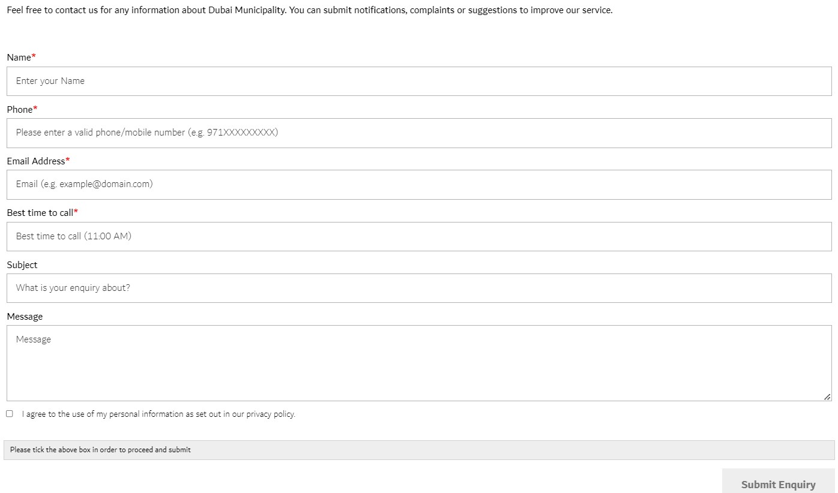838x493 pixels.
Task: Click the Message box resize handle
Action: tap(827, 396)
